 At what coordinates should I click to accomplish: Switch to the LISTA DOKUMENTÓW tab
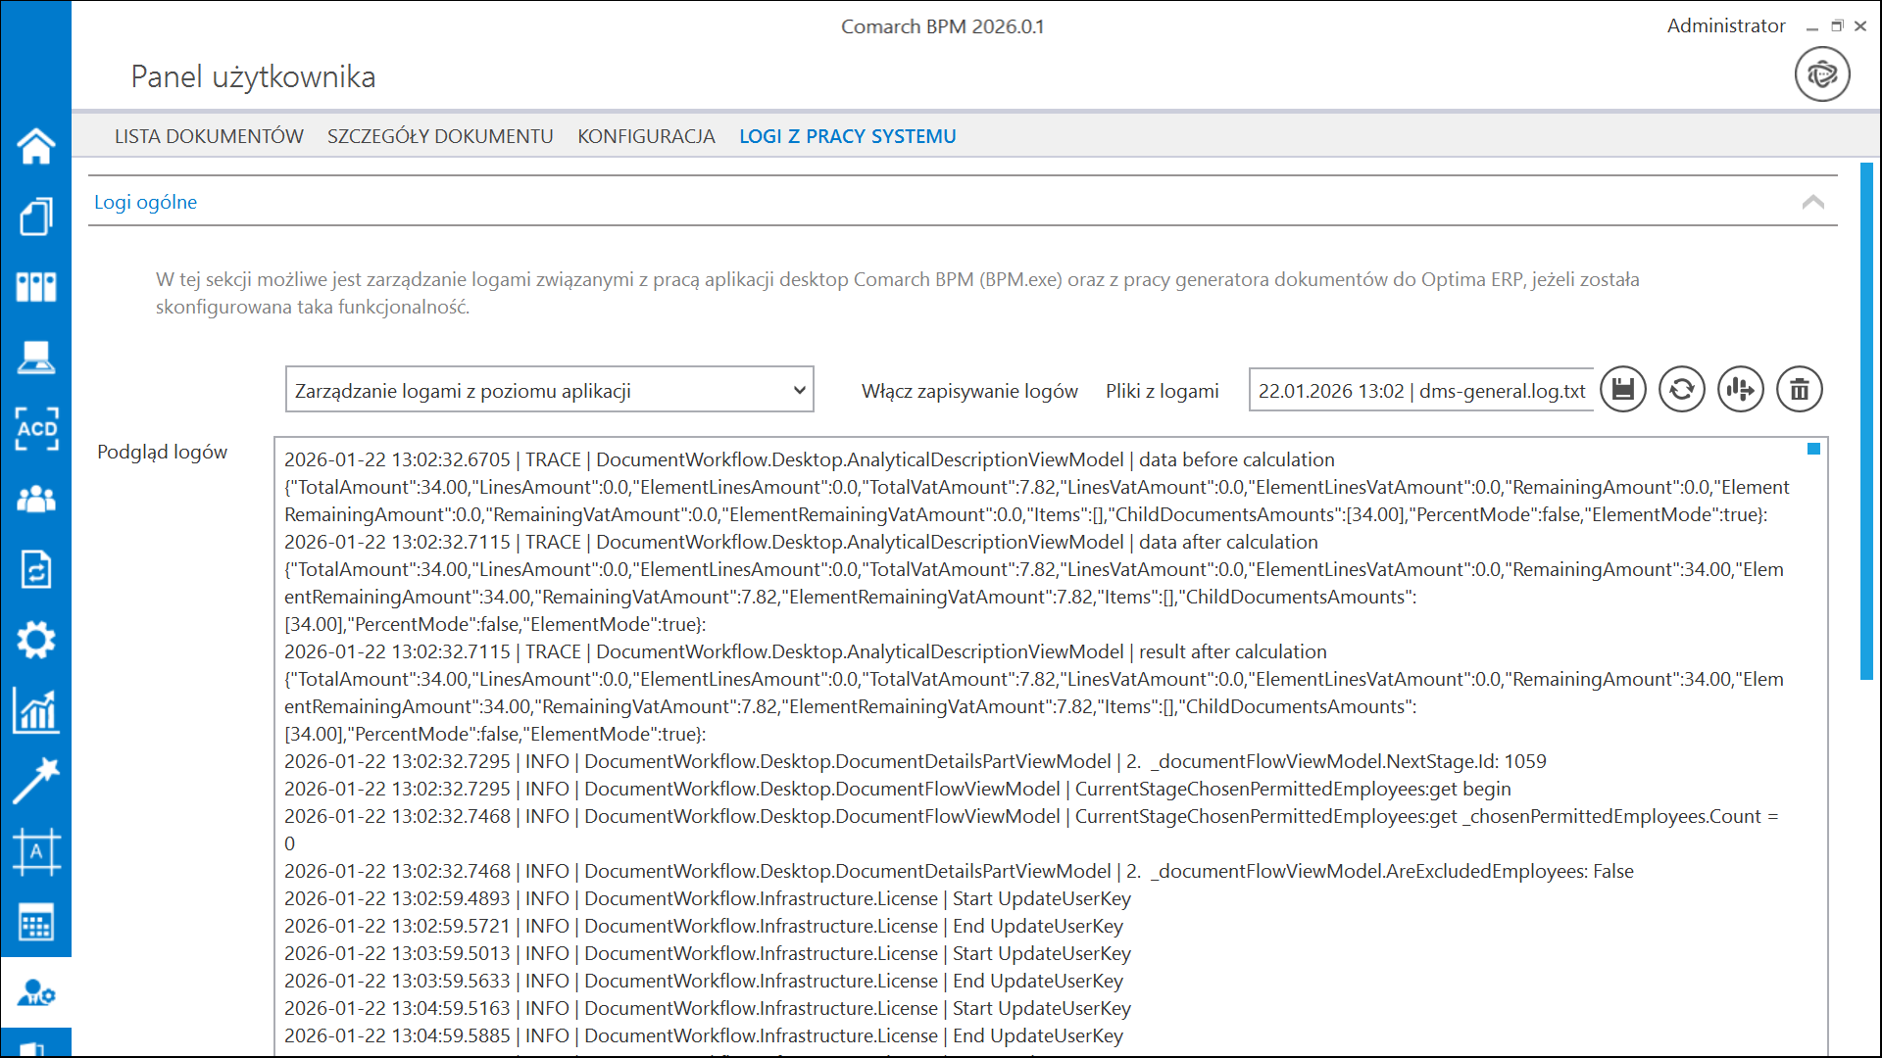click(x=209, y=136)
